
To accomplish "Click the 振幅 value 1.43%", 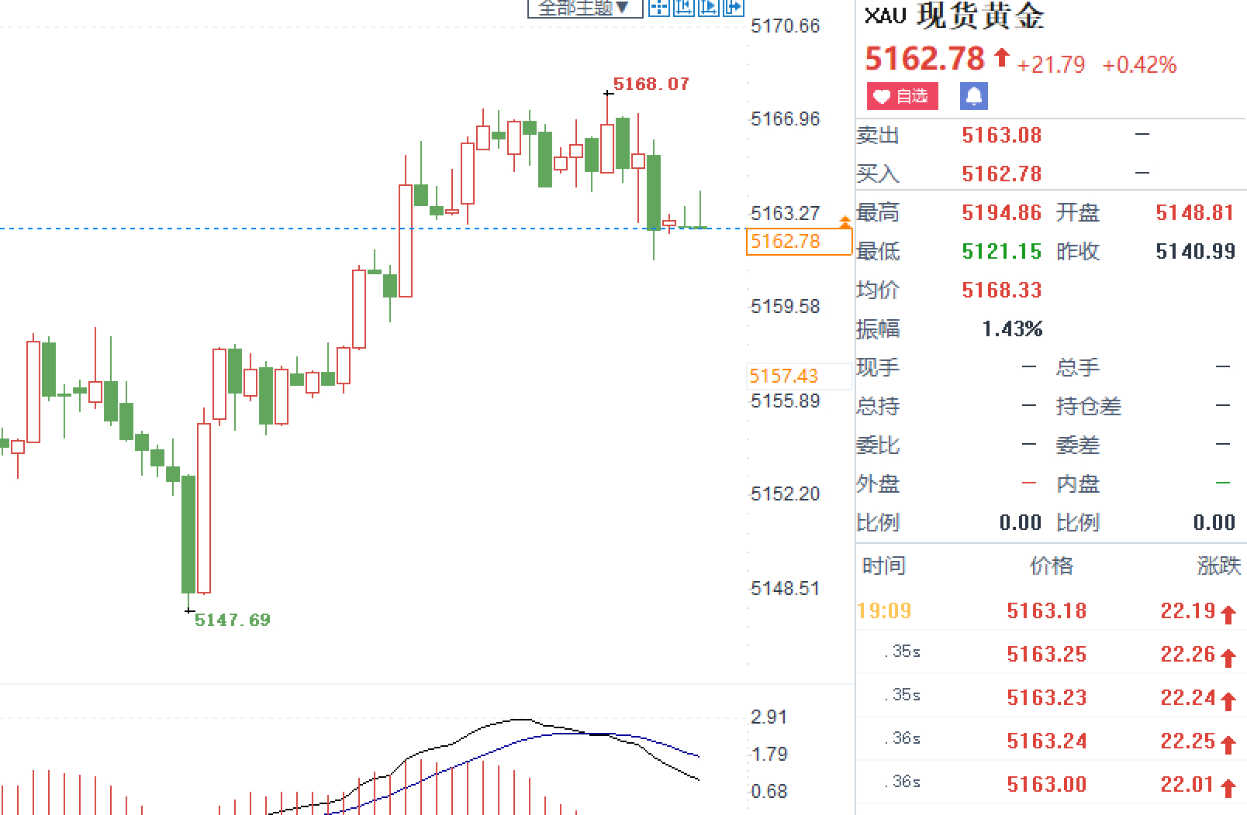I will (1012, 328).
